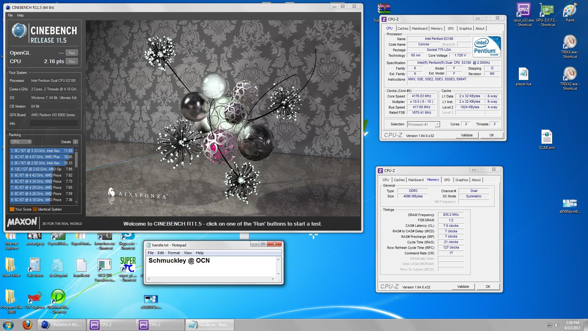Click the Windows Start button
Screen dimensions: 588x331
point(8,325)
